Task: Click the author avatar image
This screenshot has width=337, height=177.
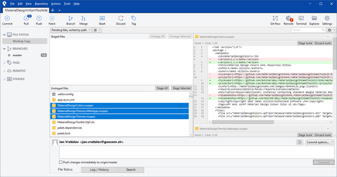Action: (x=55, y=142)
